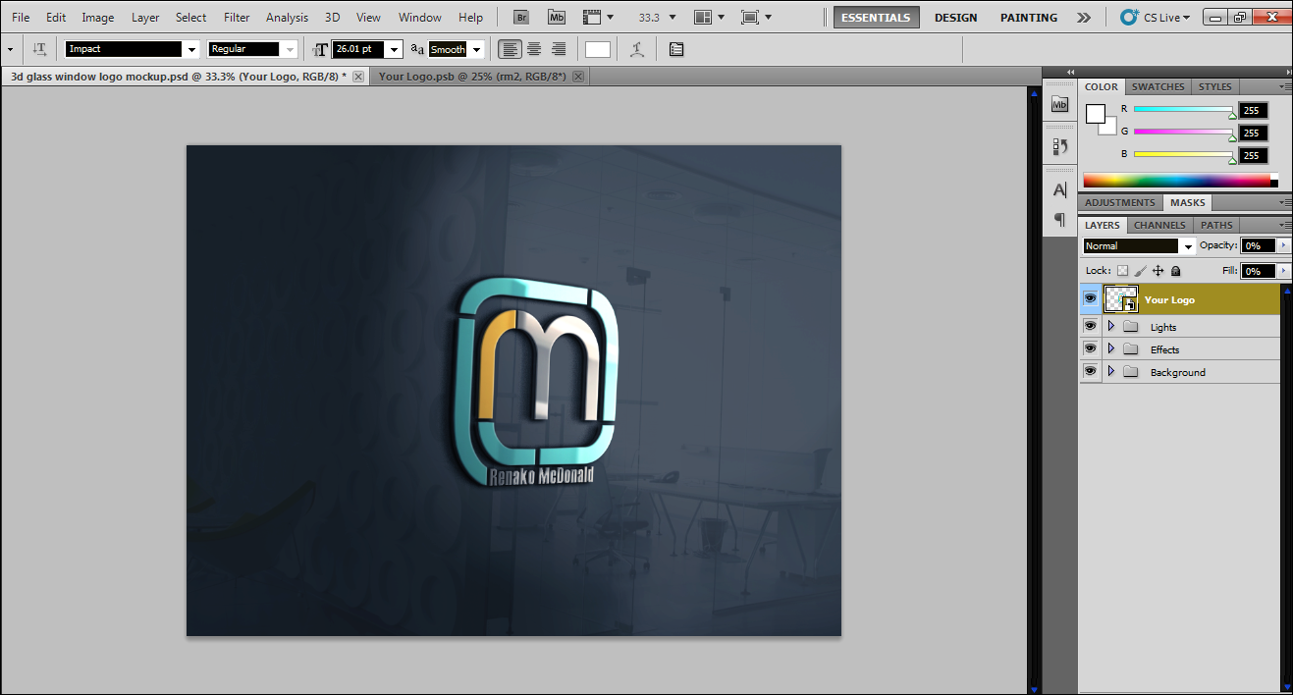Open the Clone Source panel icon
This screenshot has width=1293, height=695.
point(1058,145)
